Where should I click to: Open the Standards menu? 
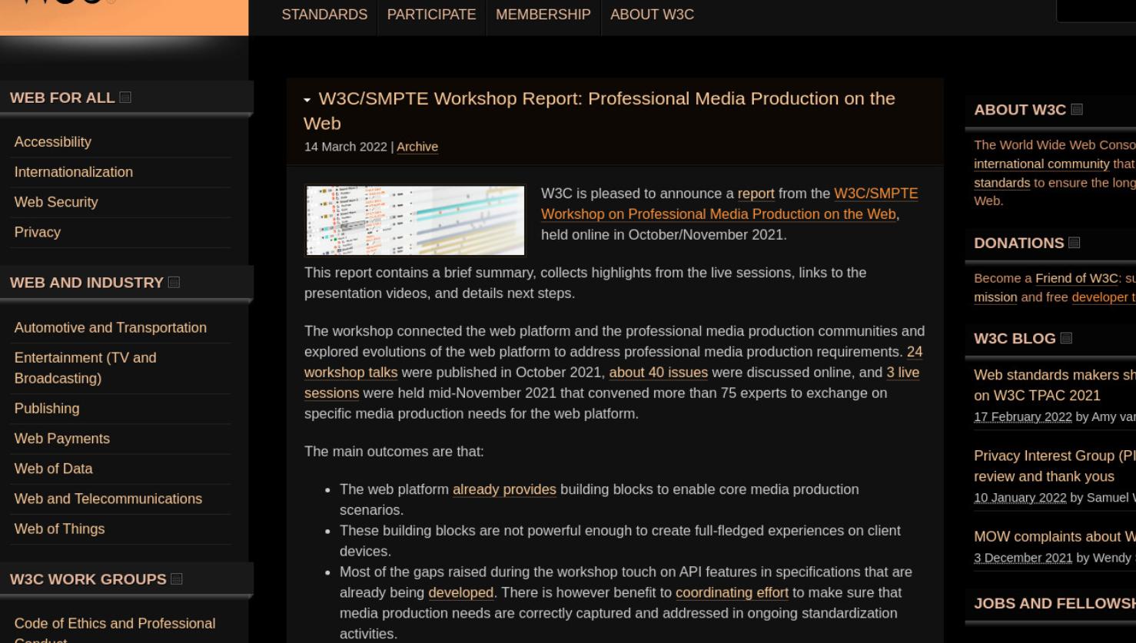[324, 15]
